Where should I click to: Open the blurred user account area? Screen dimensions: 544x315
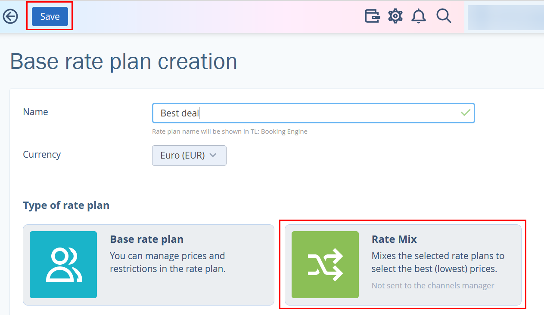[506, 17]
